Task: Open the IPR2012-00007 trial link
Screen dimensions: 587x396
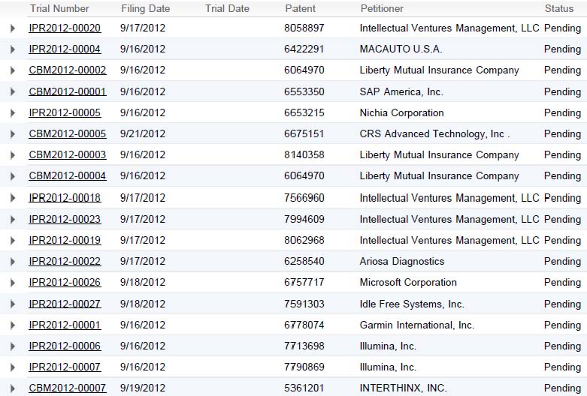Action: point(65,367)
